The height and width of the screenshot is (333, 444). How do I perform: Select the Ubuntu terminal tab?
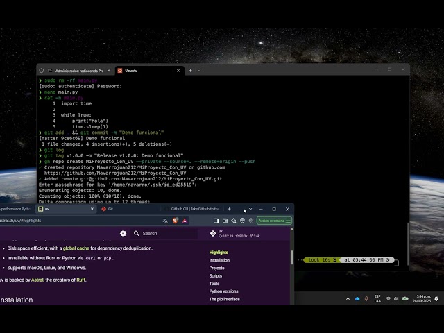tap(149, 71)
